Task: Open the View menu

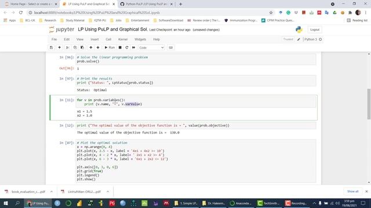Action: click(x=80, y=39)
